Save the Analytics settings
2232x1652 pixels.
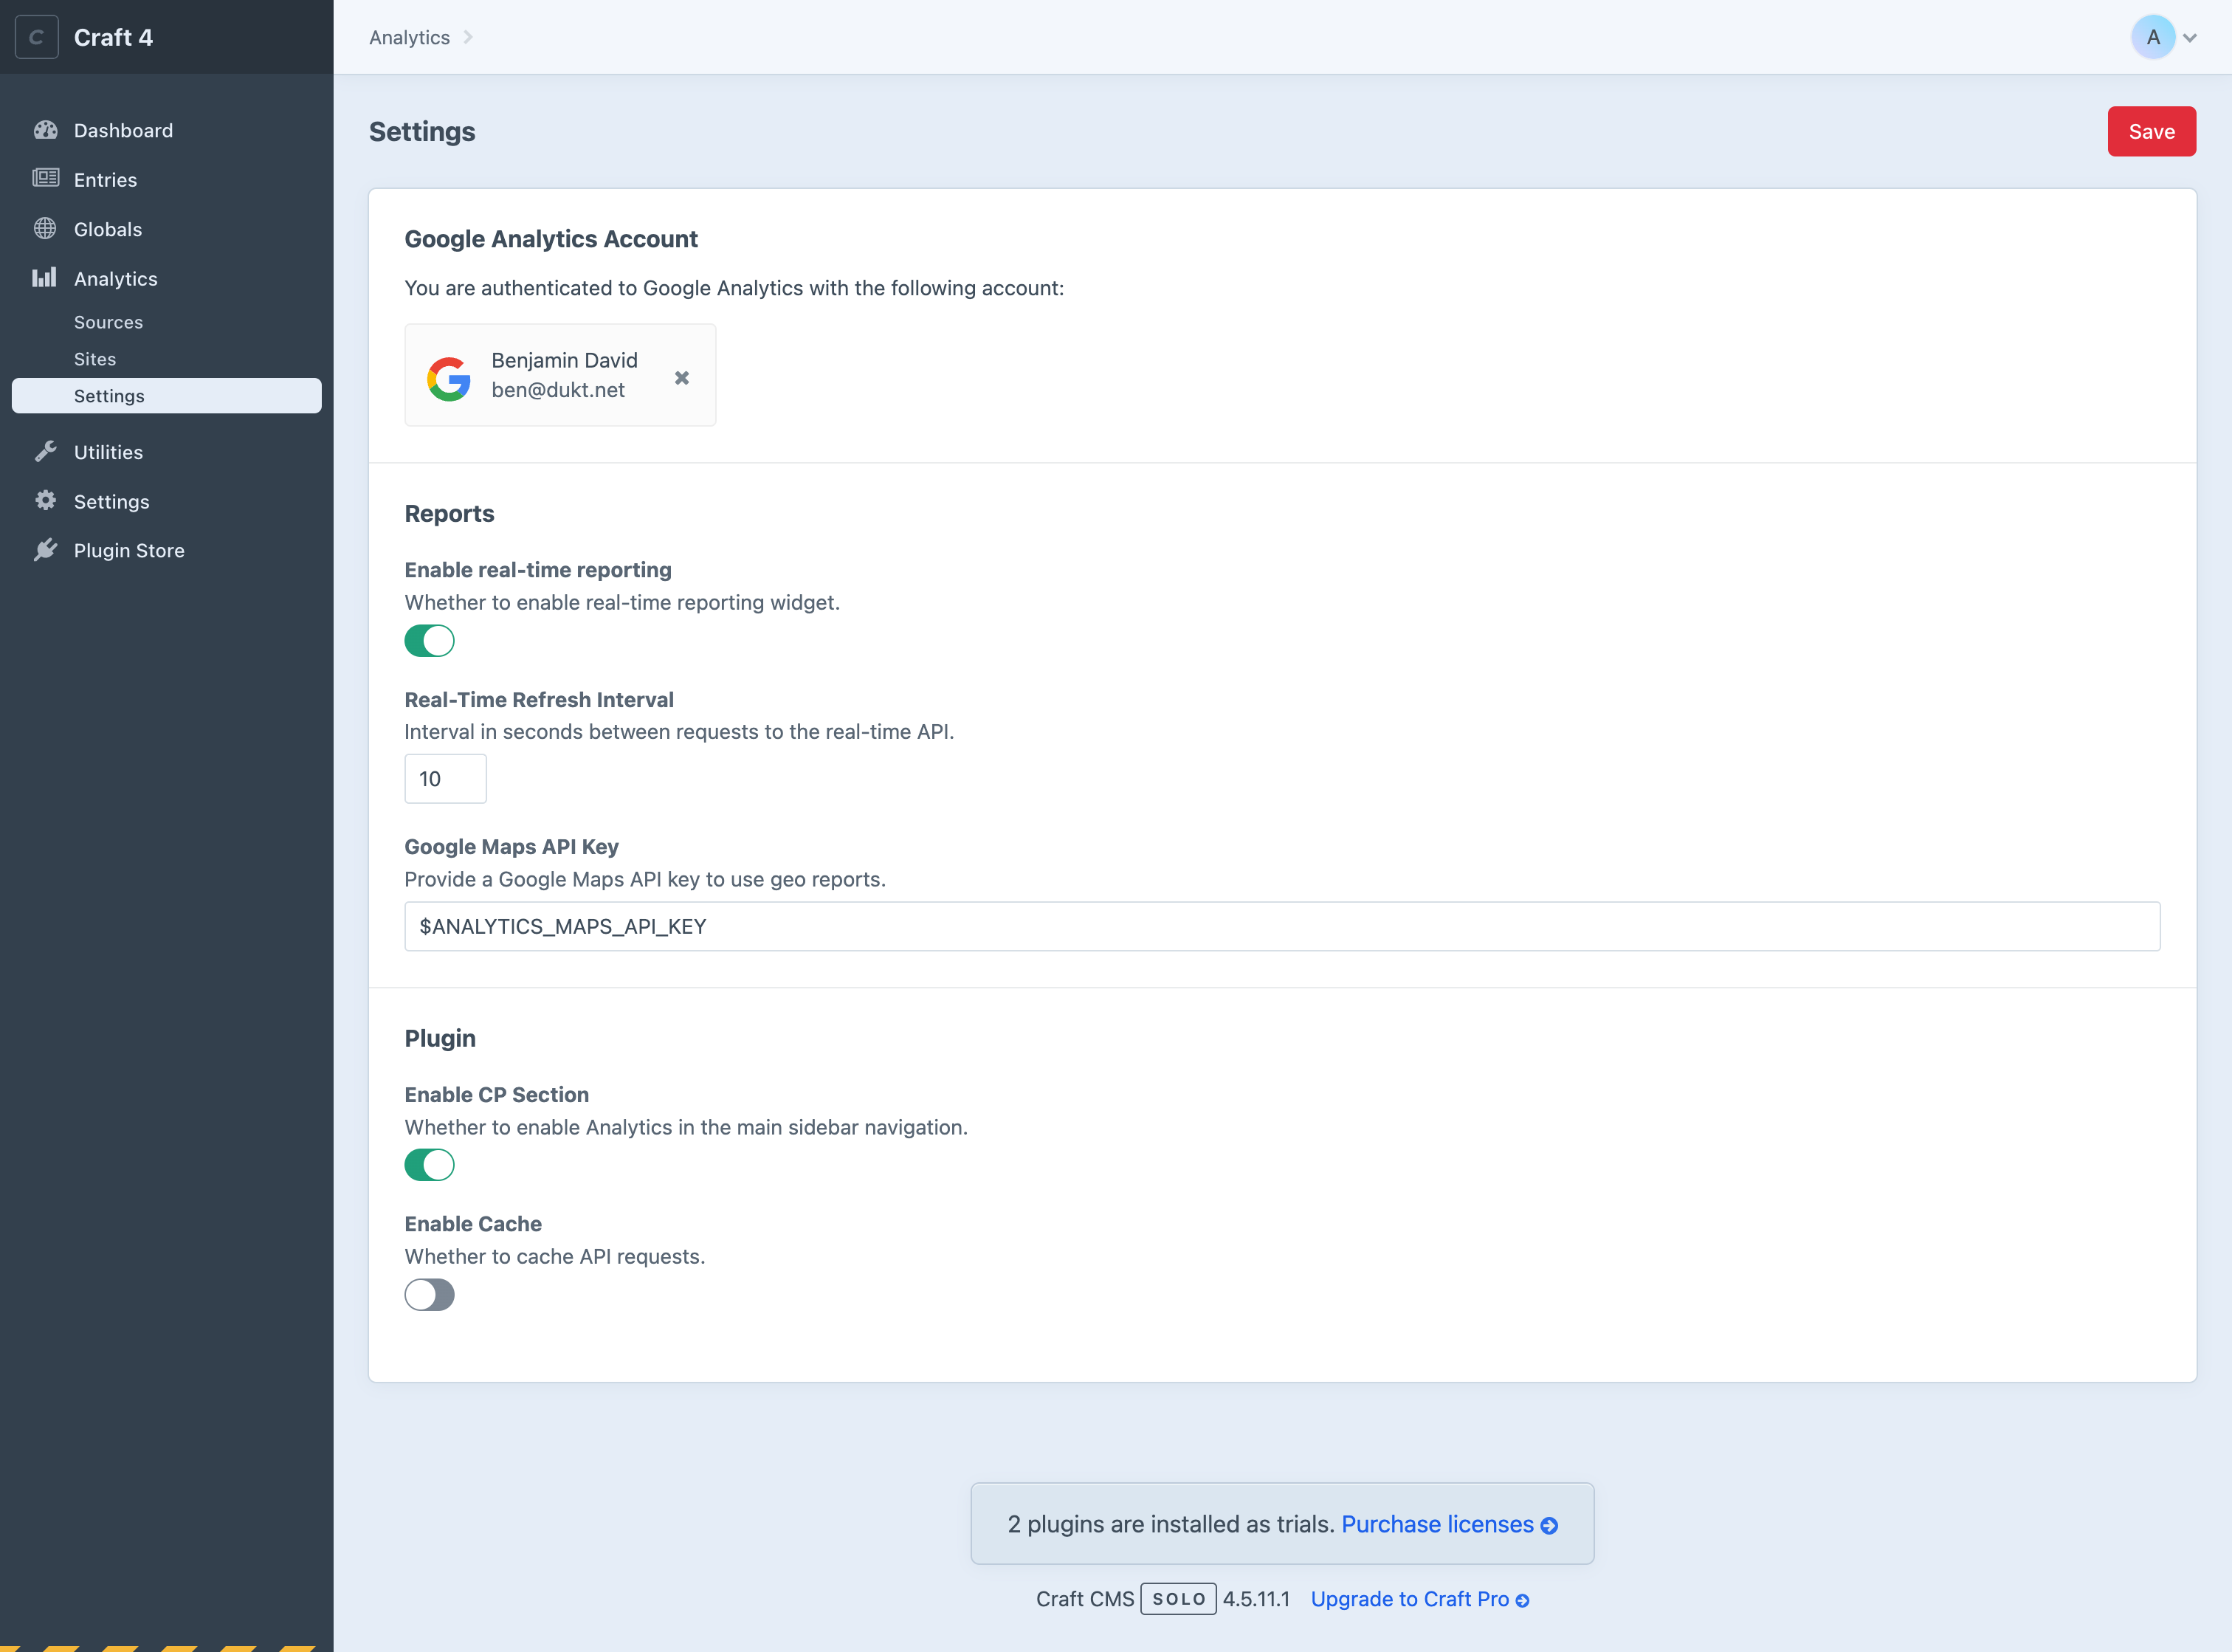2151,131
